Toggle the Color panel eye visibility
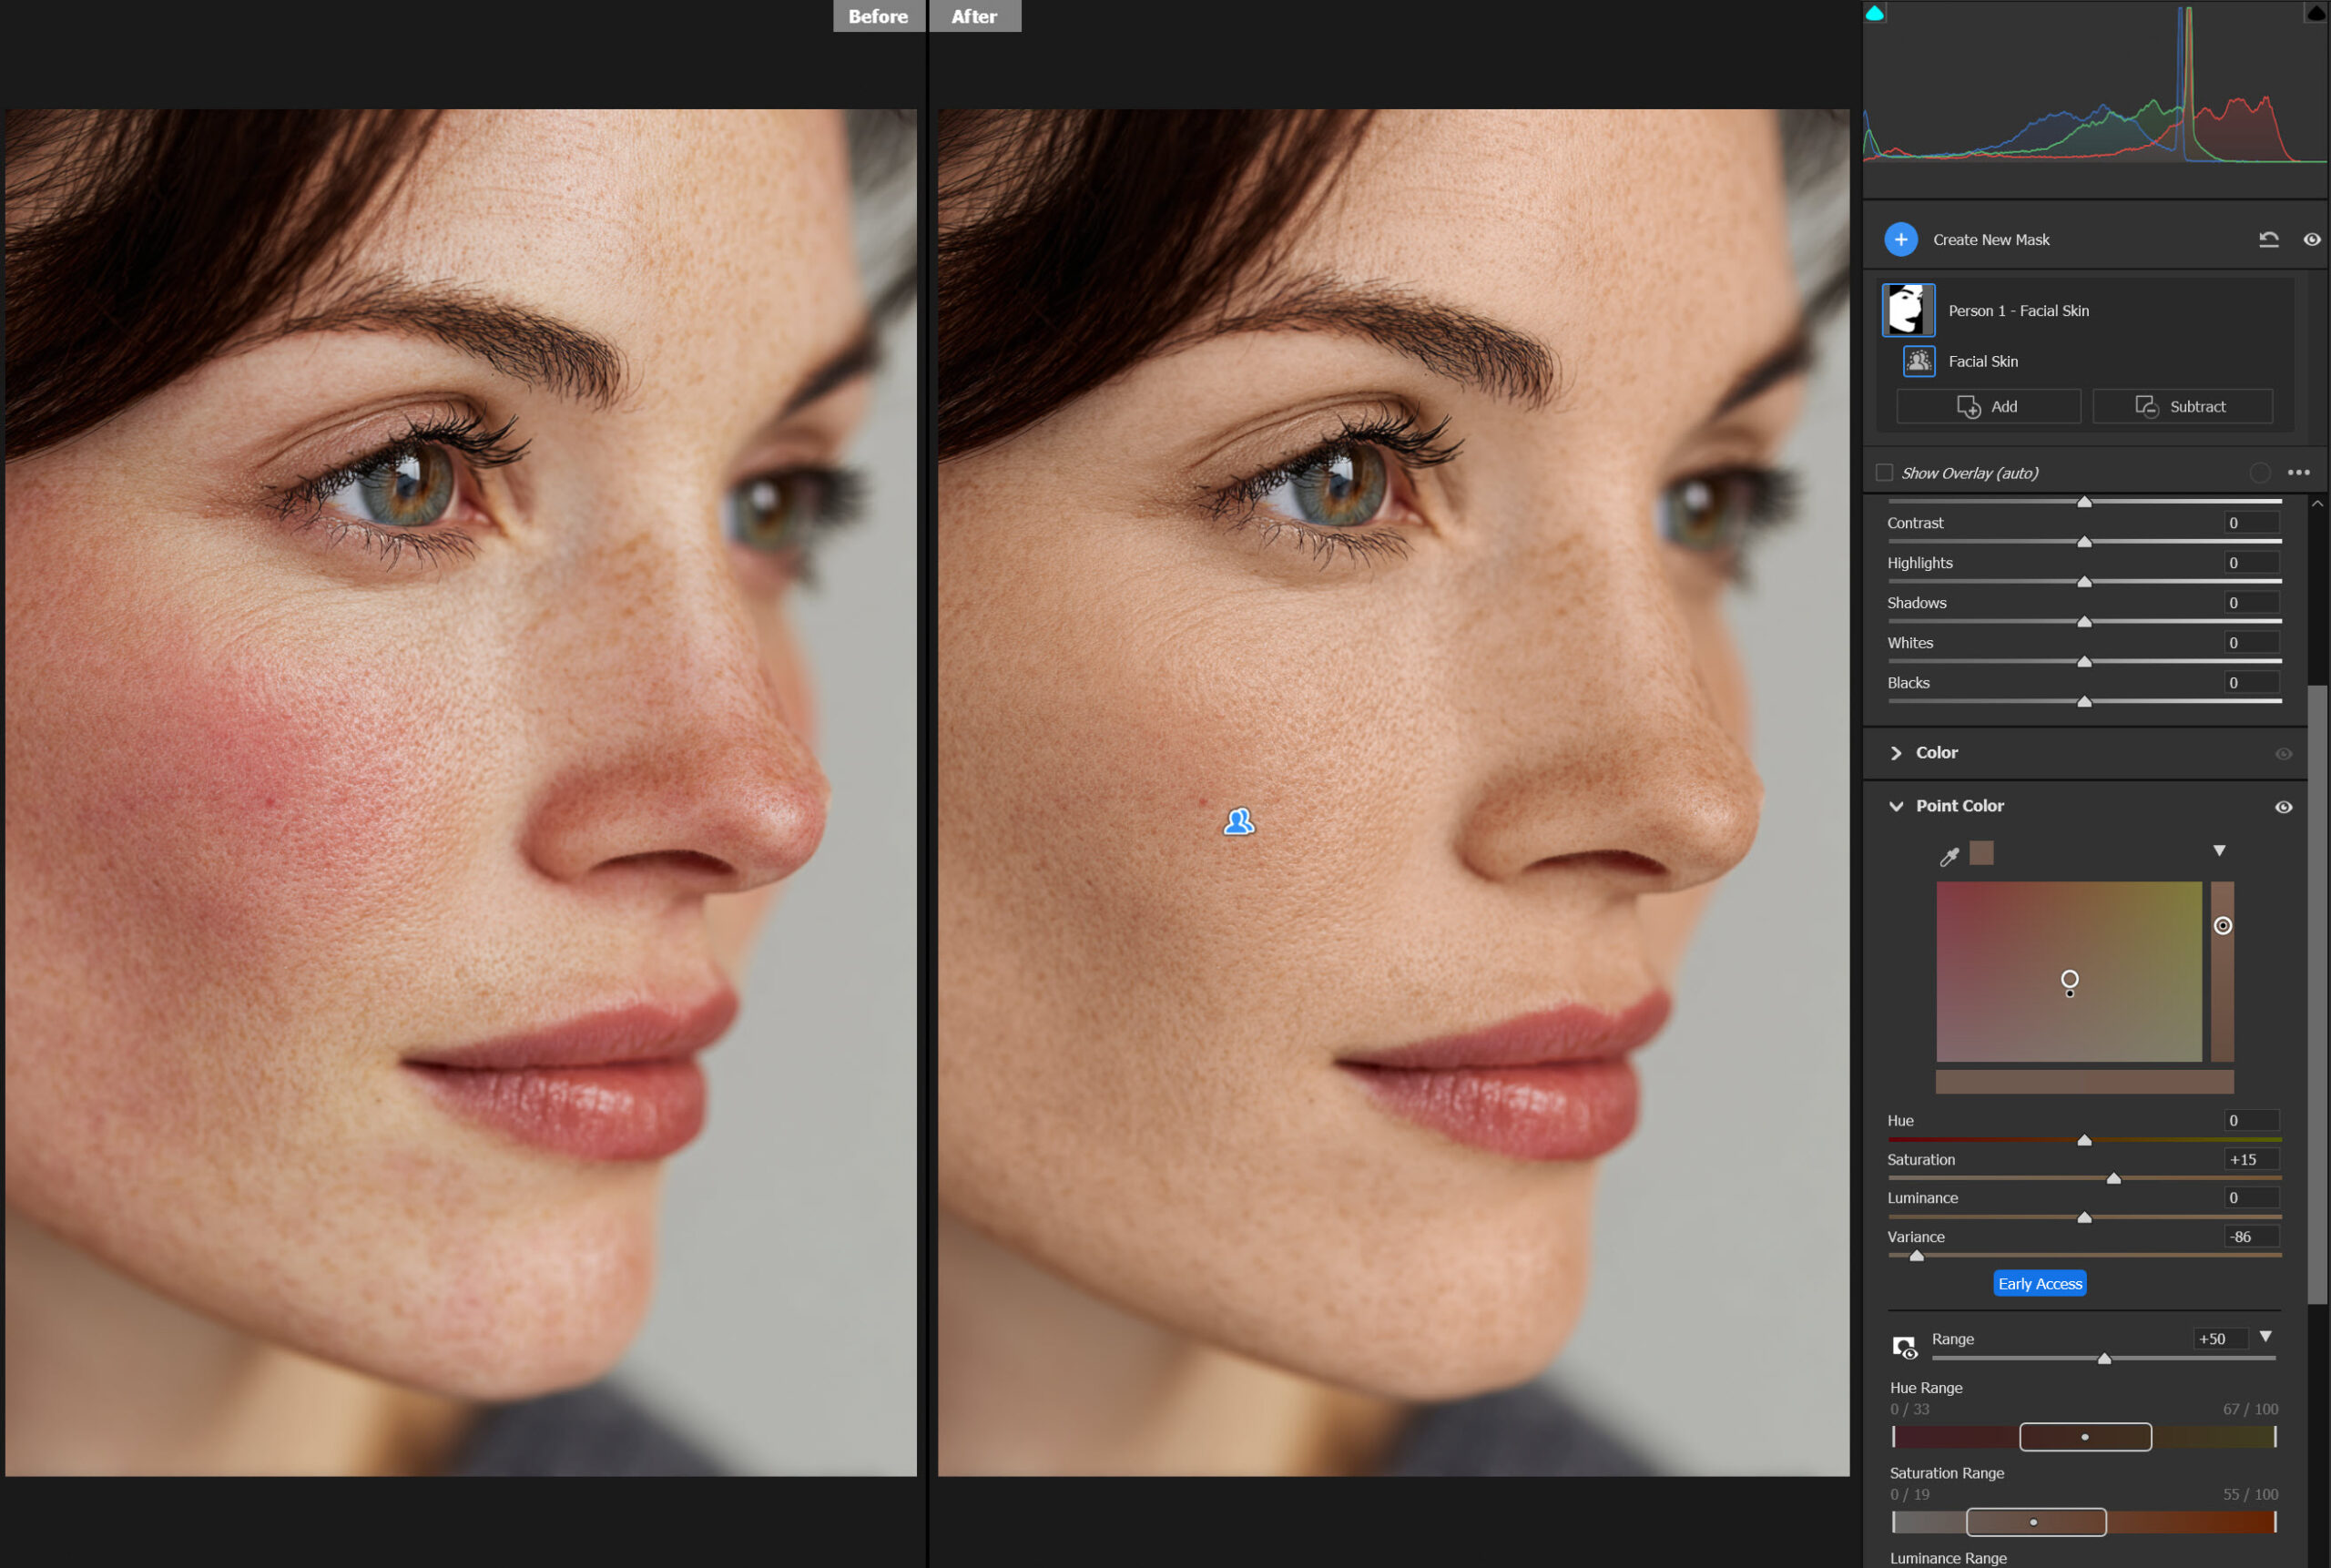 (x=2283, y=753)
